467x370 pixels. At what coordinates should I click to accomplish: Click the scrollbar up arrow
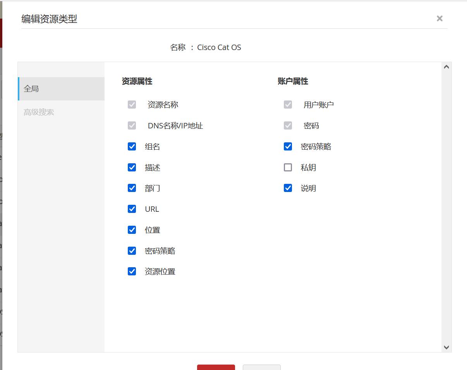(446, 67)
